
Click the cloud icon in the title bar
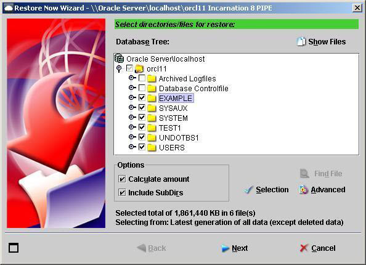(9, 8)
